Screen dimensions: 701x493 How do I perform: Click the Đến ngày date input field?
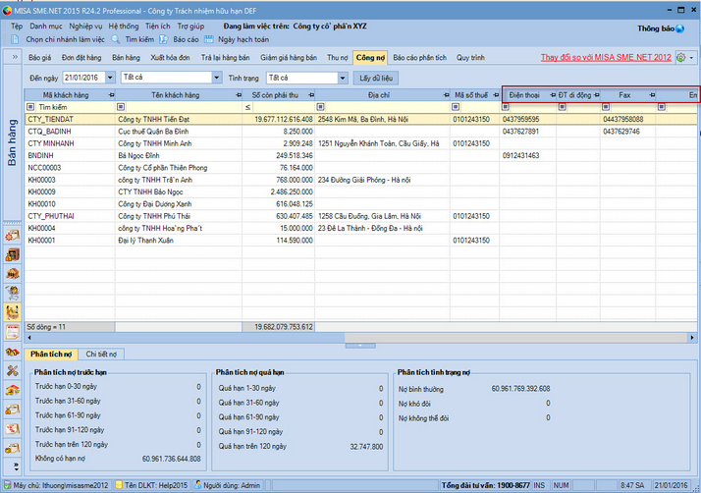coord(84,78)
